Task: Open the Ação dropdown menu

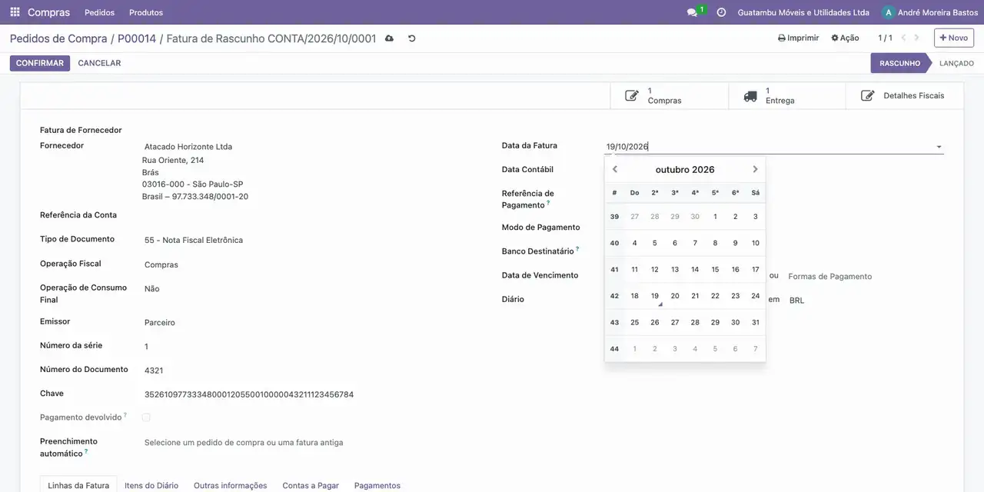Action: pos(845,38)
